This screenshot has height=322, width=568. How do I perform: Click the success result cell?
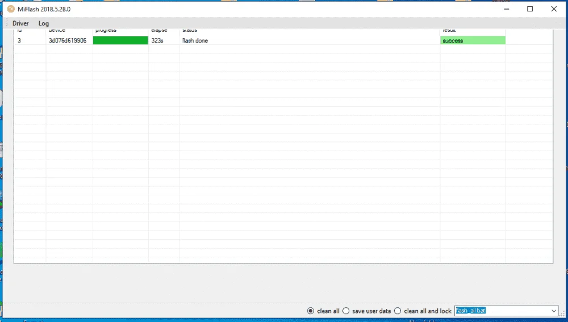tap(473, 40)
